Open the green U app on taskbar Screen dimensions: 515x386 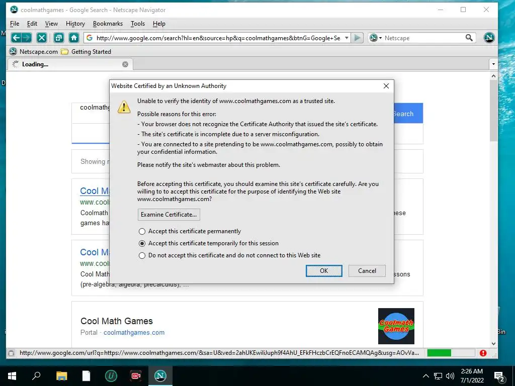click(x=111, y=376)
